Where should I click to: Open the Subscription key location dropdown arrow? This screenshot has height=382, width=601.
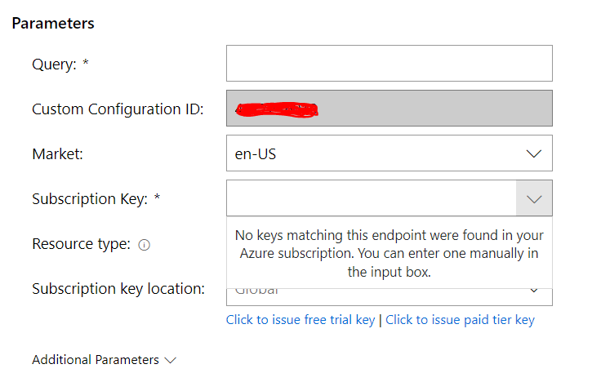pos(533,291)
